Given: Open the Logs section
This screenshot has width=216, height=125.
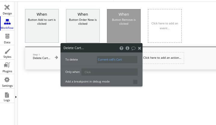Looking at the screenshot, I should [7, 96].
